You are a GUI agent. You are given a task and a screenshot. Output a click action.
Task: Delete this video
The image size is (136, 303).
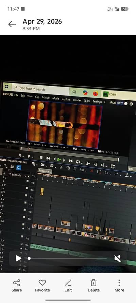[x=93, y=285]
